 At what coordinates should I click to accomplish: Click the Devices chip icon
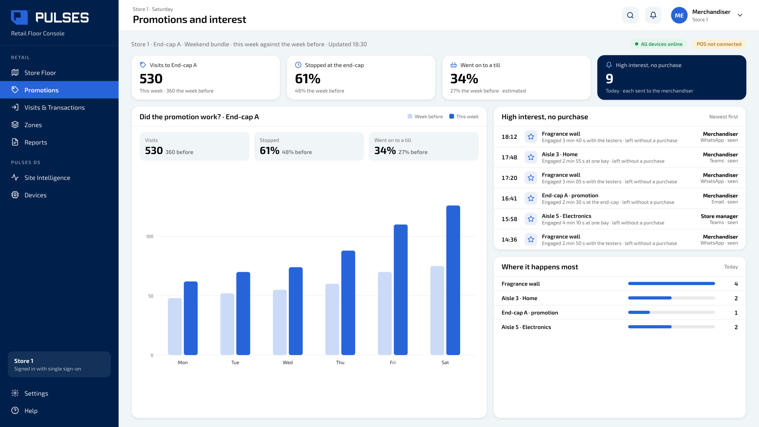click(x=15, y=195)
